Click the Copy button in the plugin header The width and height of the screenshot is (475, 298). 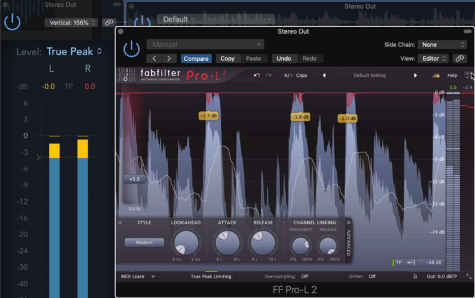coord(227,58)
